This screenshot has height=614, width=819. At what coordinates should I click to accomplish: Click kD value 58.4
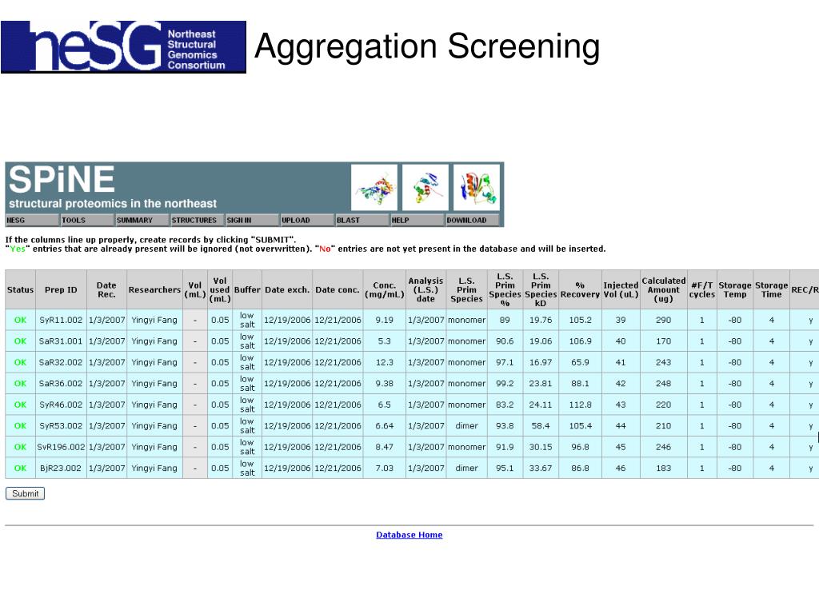pos(541,425)
